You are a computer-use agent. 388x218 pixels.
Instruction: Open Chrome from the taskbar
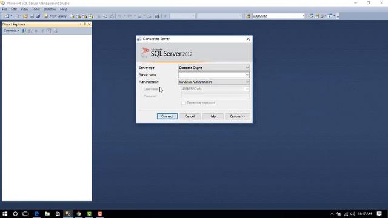(79, 214)
